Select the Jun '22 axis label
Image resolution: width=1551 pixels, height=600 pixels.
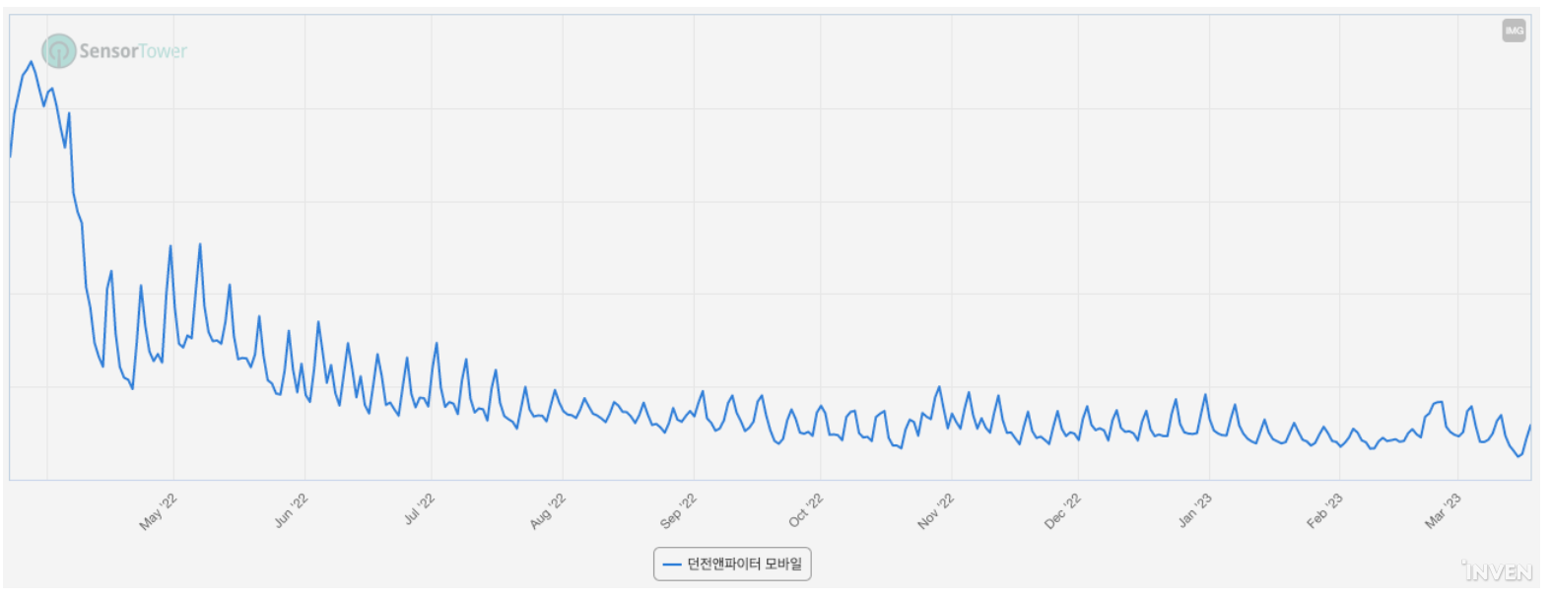[x=291, y=510]
